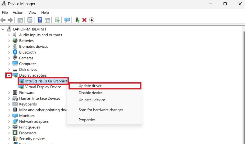Image resolution: width=245 pixels, height=144 pixels.
Task: Click the Firmware chip icon
Action: pyautogui.click(x=15, y=92)
